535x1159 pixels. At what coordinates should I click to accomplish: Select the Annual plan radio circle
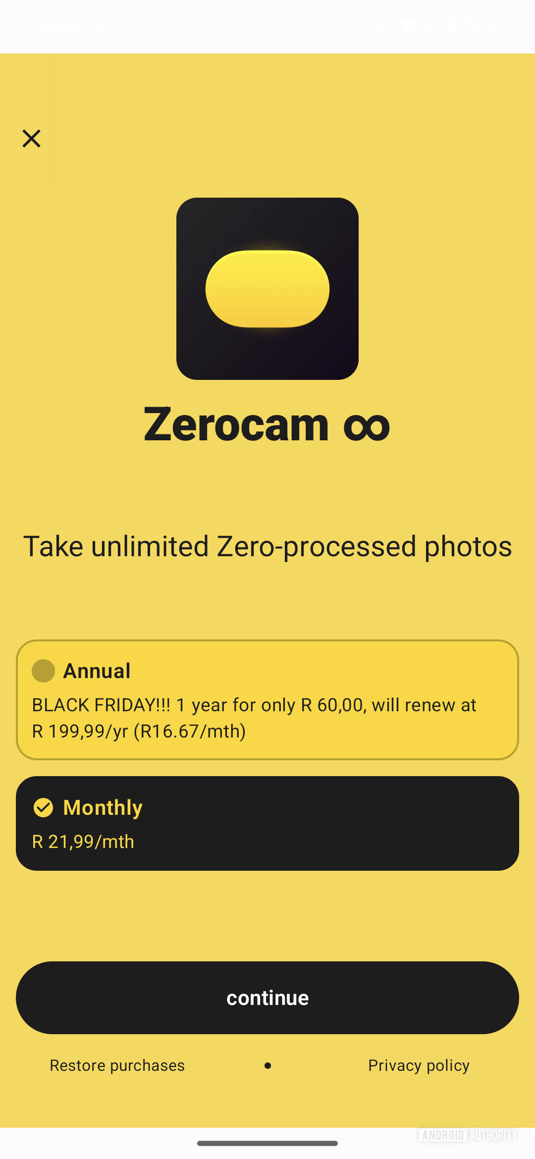click(x=43, y=671)
